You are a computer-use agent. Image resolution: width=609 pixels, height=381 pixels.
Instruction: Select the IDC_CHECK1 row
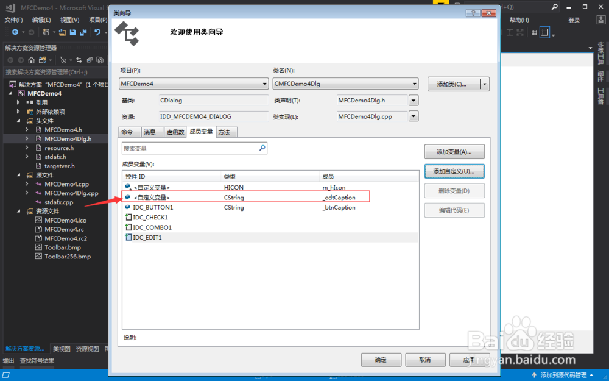coord(270,218)
